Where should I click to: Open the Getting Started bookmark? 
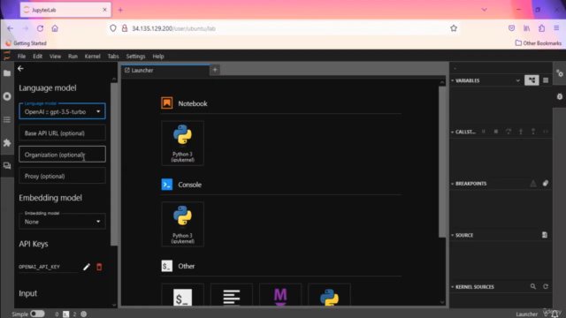26,43
